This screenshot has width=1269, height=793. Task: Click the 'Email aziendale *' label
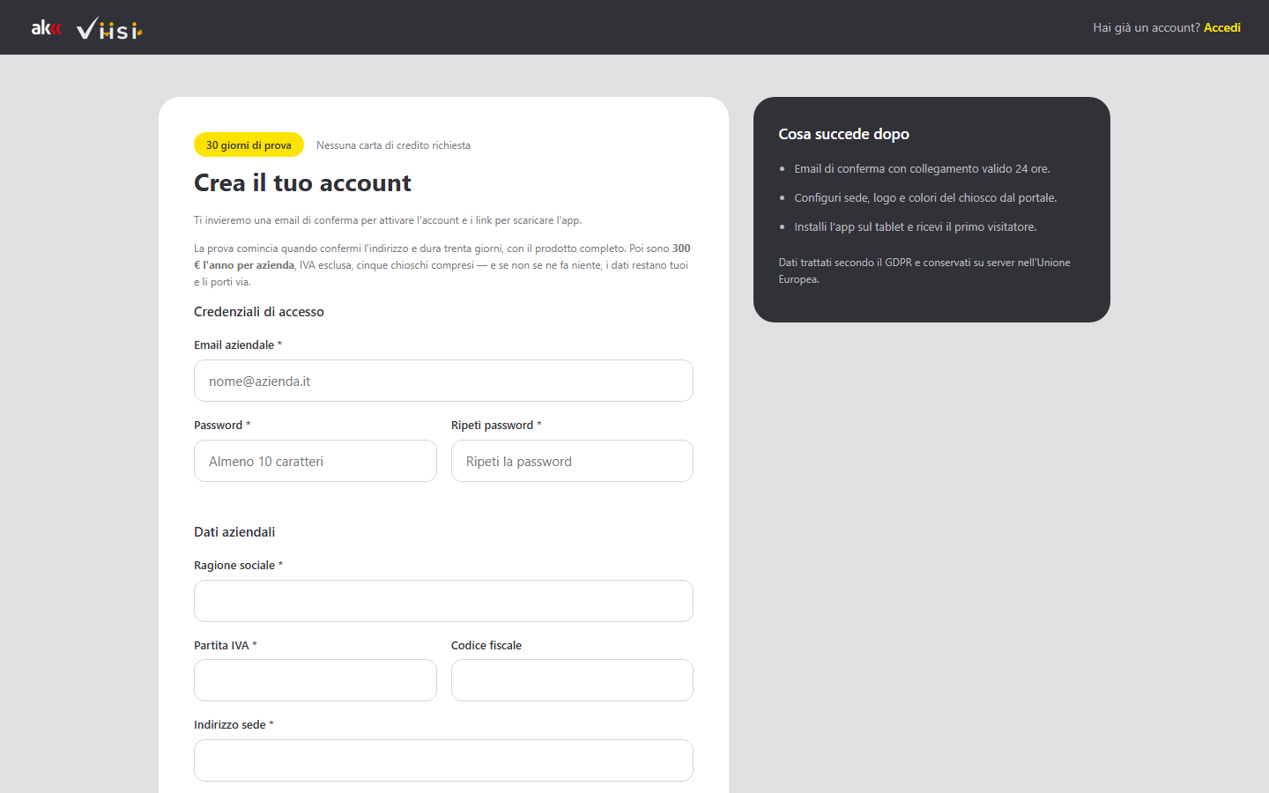238,345
